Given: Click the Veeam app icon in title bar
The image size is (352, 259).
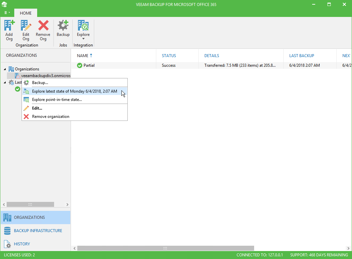Looking at the screenshot, I should tap(4, 4).
